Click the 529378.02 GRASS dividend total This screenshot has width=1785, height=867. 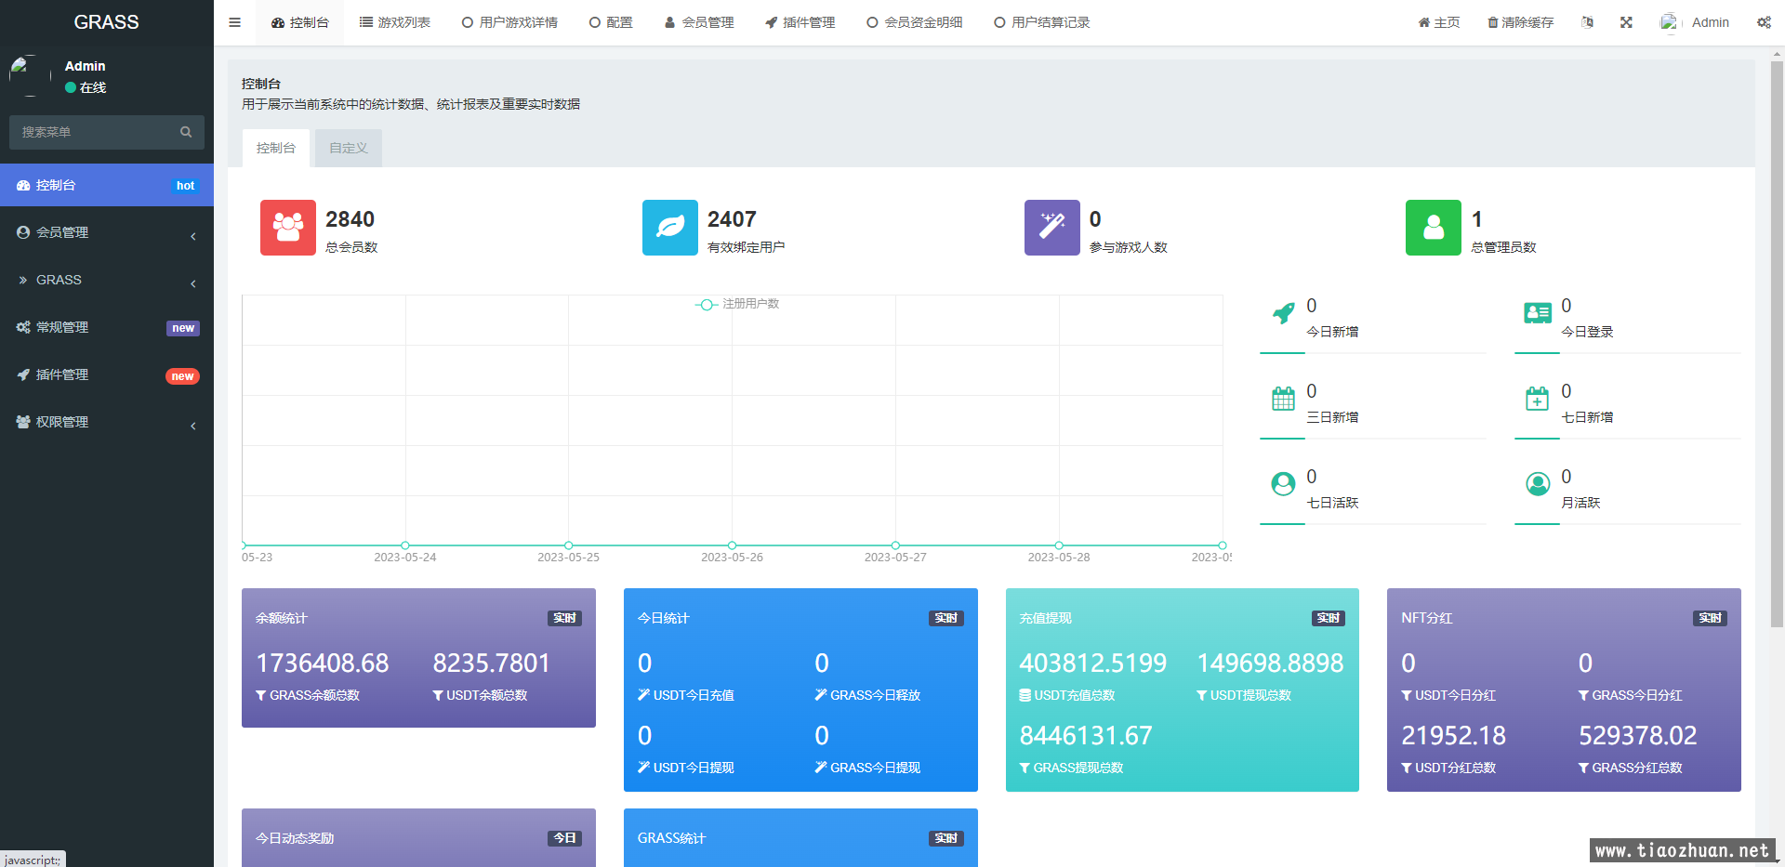(1638, 735)
